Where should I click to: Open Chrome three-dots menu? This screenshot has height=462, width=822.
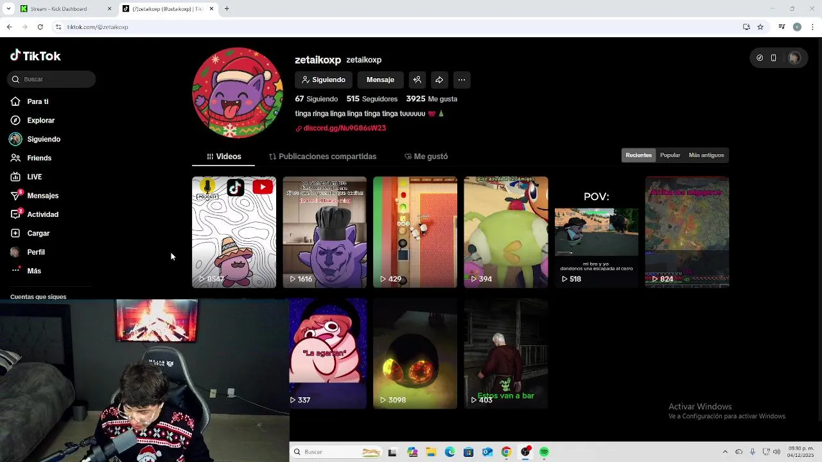click(x=813, y=27)
